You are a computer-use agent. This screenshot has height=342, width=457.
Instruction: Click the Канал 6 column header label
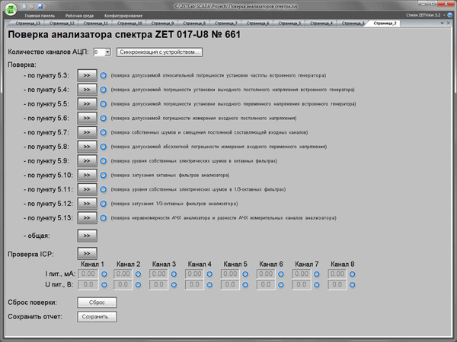pyautogui.click(x=271, y=264)
